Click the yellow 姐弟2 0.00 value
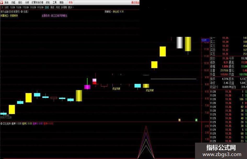247x159 pixels. [x=27, y=123]
